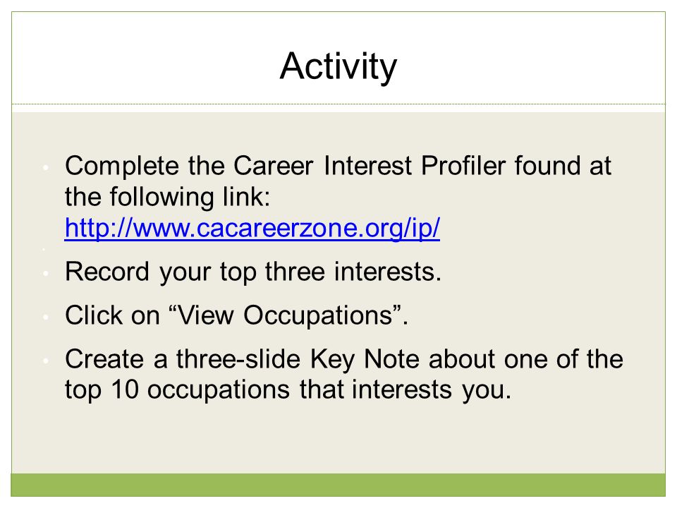Select the line starting Create a three-slide
This screenshot has width=677, height=508.
[344, 359]
